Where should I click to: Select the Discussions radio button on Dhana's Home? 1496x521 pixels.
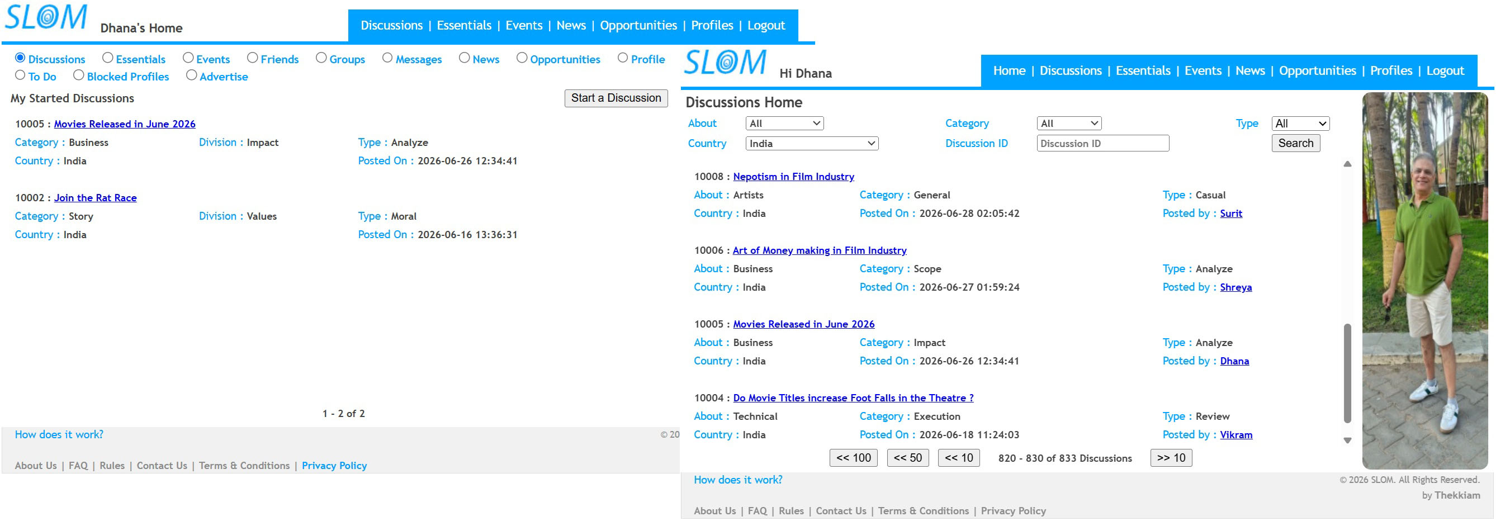click(x=20, y=58)
